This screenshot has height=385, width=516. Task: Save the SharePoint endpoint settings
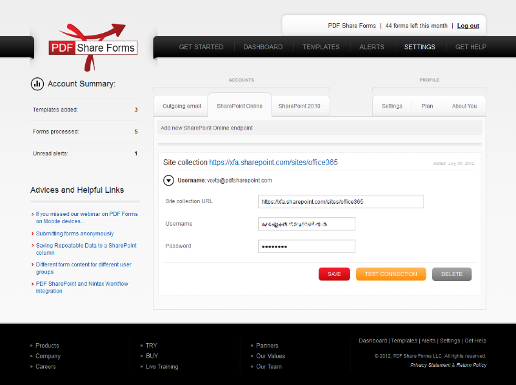click(334, 274)
